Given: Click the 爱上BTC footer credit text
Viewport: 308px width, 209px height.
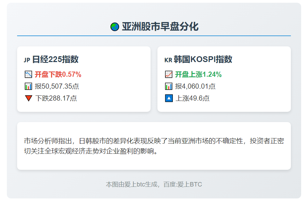Looking at the screenshot, I should 154,184.
